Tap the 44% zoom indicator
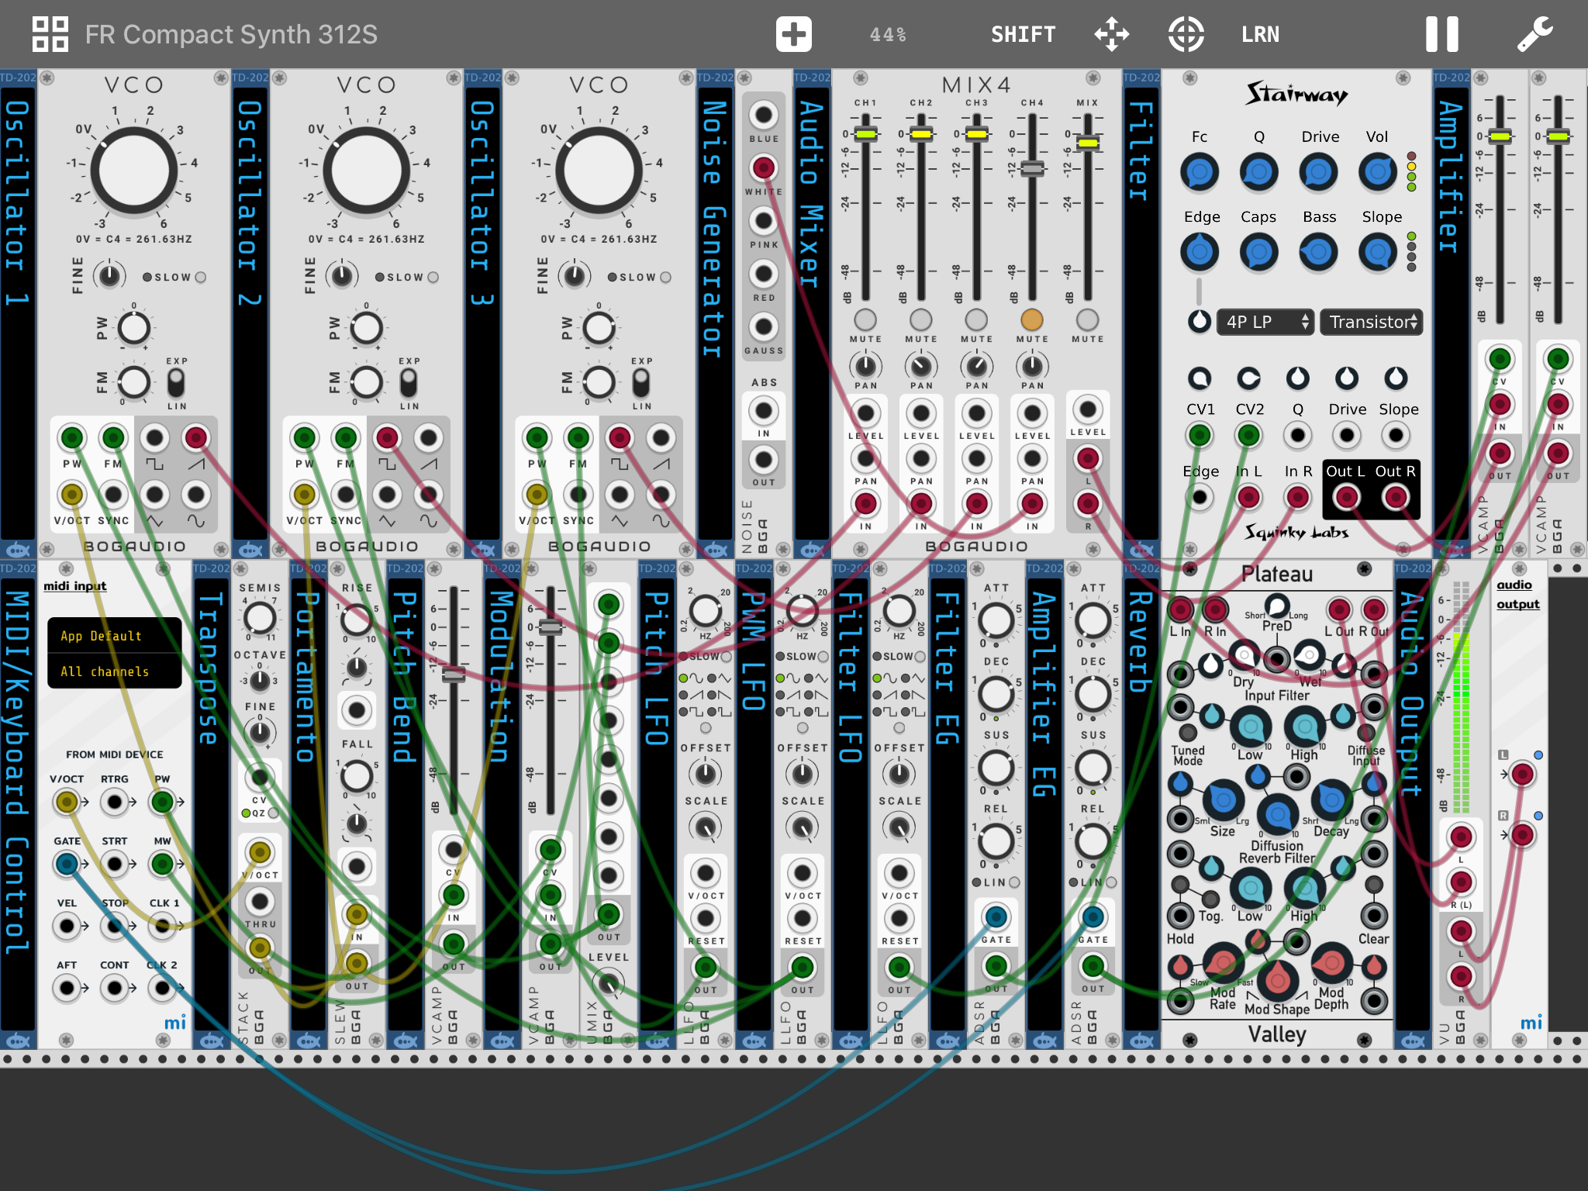1588x1191 pixels. click(888, 34)
